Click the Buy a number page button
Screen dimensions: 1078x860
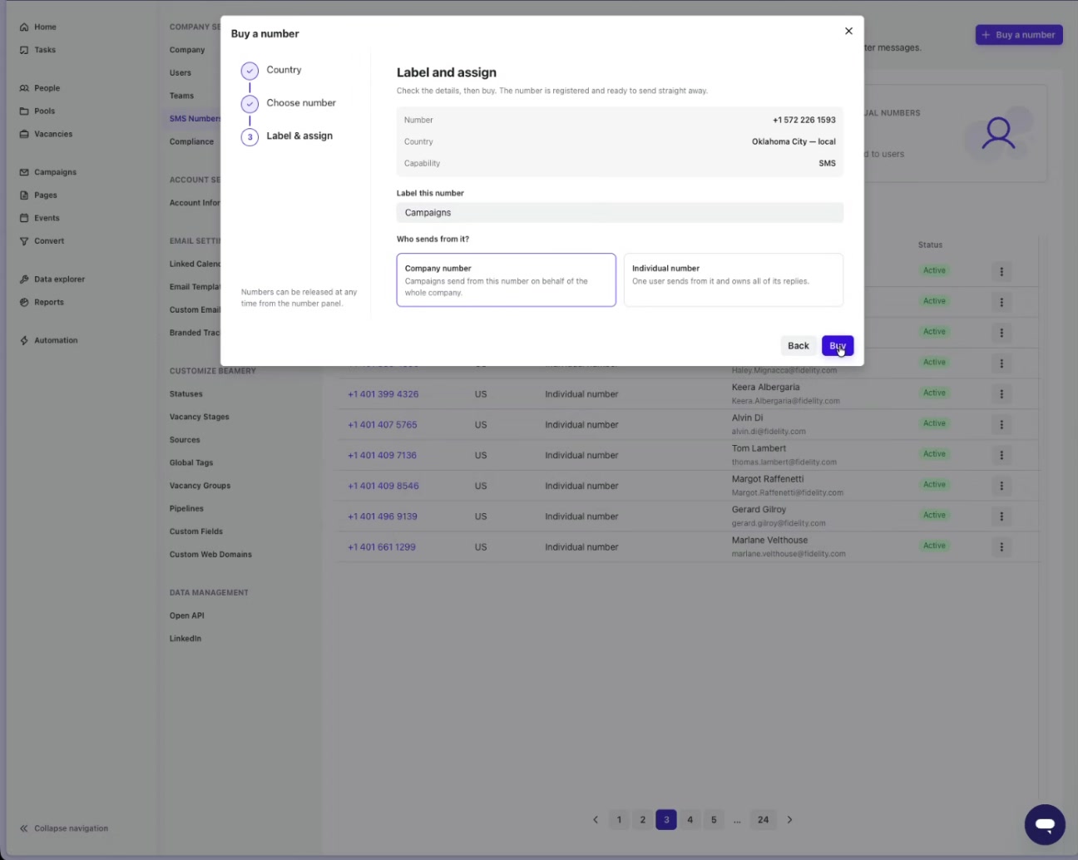click(1019, 35)
